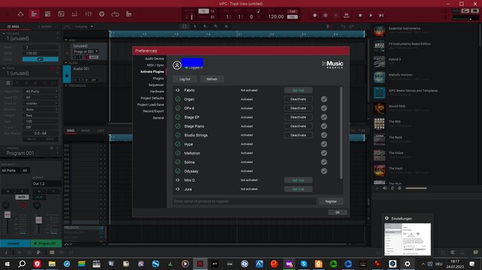Open the Volume automation dropdown
482x270 pixels.
click(x=84, y=27)
